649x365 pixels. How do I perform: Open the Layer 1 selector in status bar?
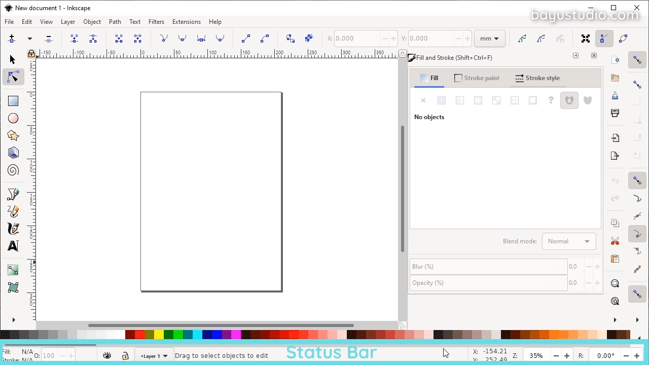pyautogui.click(x=153, y=355)
